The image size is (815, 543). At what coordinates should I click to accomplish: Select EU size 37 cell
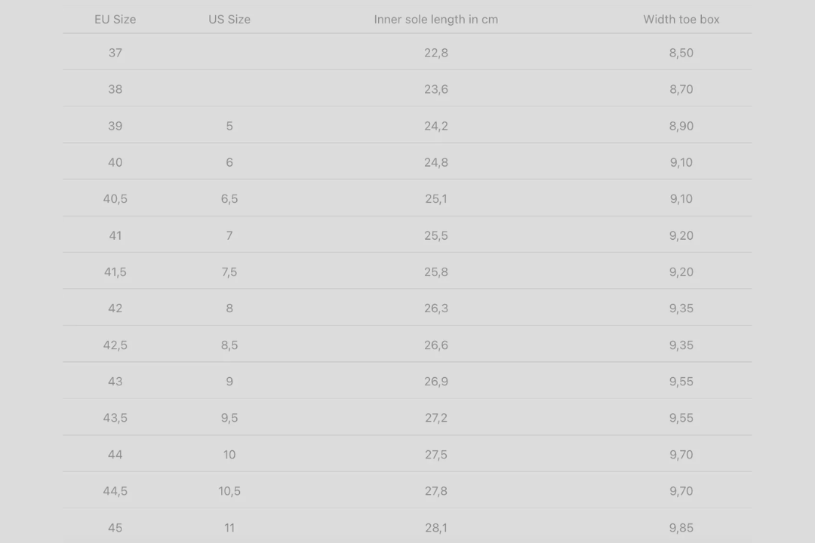pyautogui.click(x=115, y=53)
